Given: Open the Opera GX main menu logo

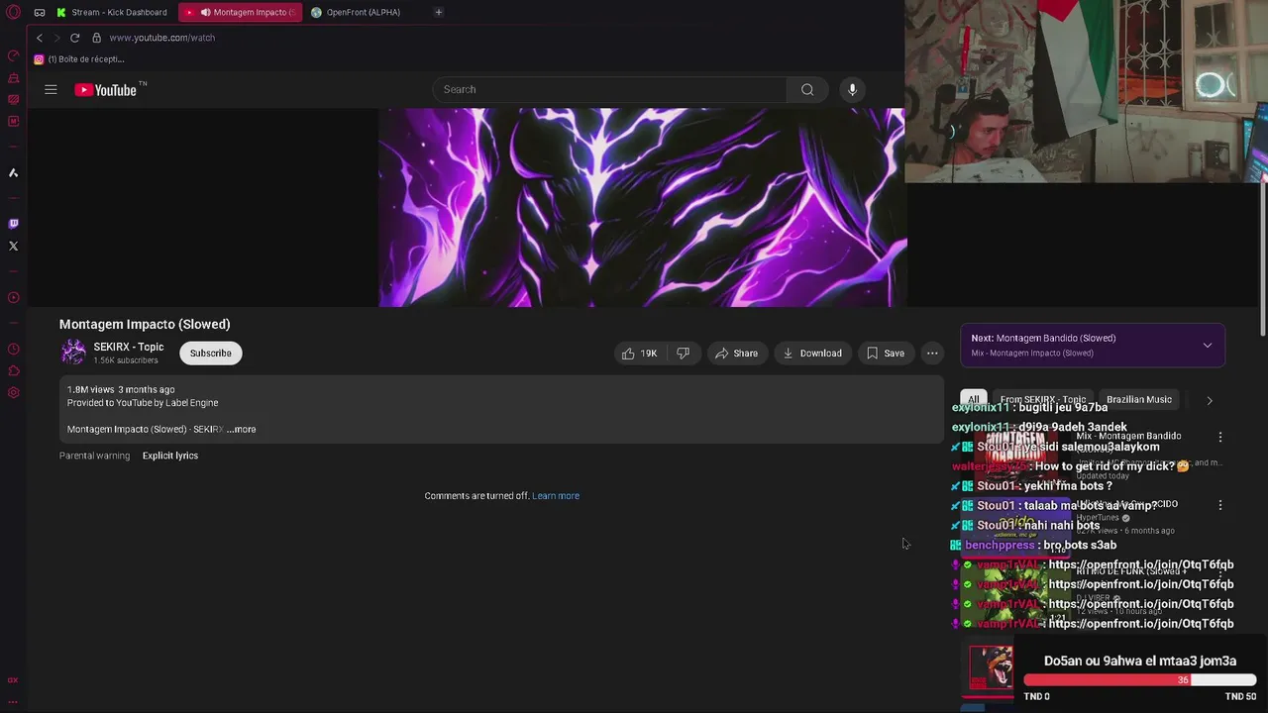Looking at the screenshot, I should [13, 12].
